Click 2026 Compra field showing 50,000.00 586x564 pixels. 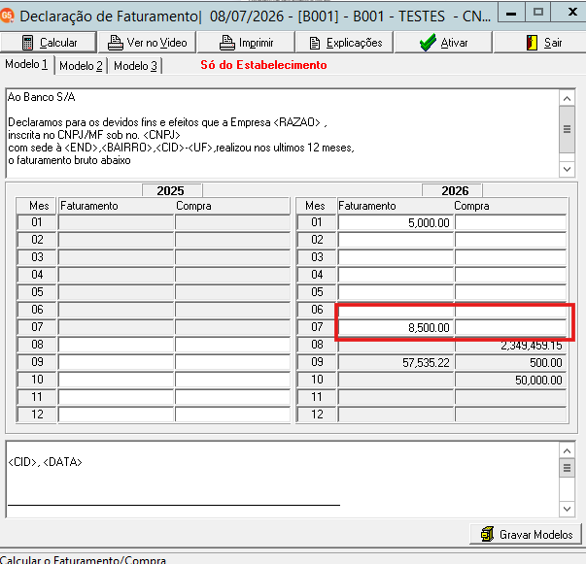tap(510, 380)
